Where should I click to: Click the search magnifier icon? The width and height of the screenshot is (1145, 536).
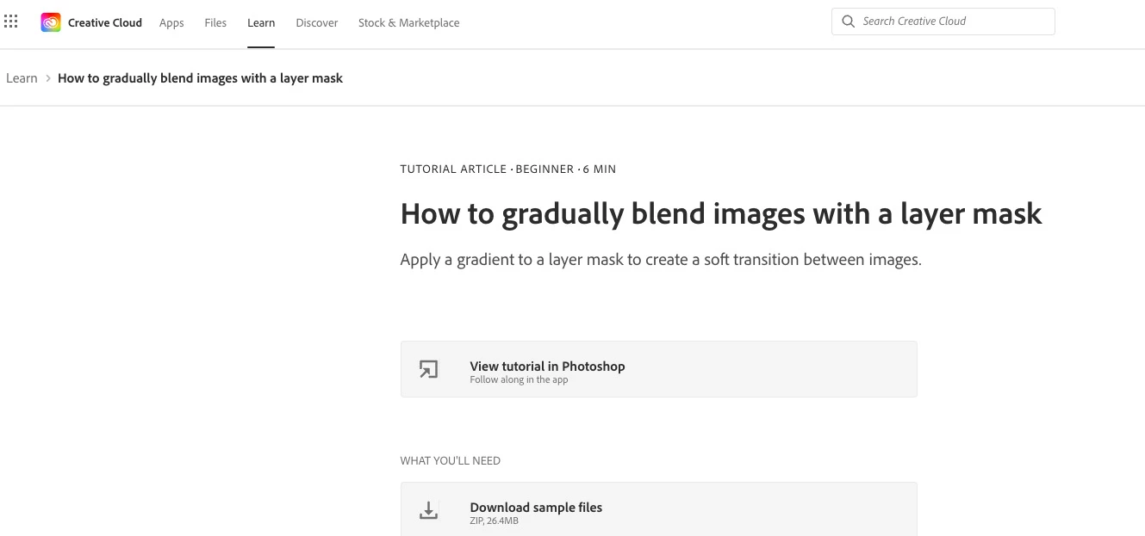pyautogui.click(x=849, y=22)
